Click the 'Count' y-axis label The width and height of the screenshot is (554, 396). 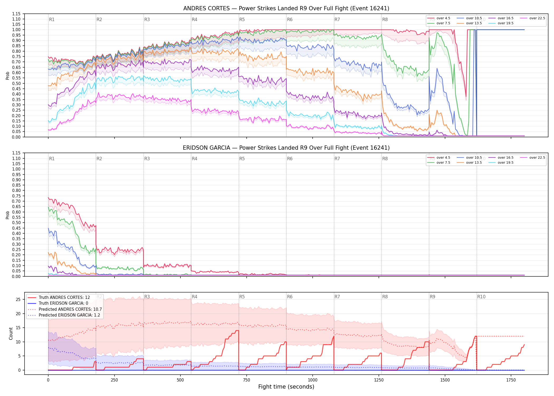pyautogui.click(x=11, y=333)
